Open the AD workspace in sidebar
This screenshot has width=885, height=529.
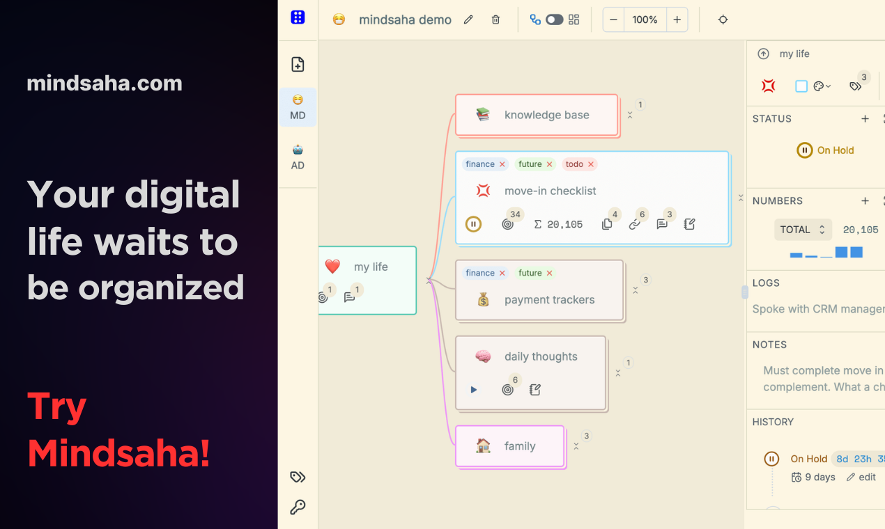(x=298, y=157)
